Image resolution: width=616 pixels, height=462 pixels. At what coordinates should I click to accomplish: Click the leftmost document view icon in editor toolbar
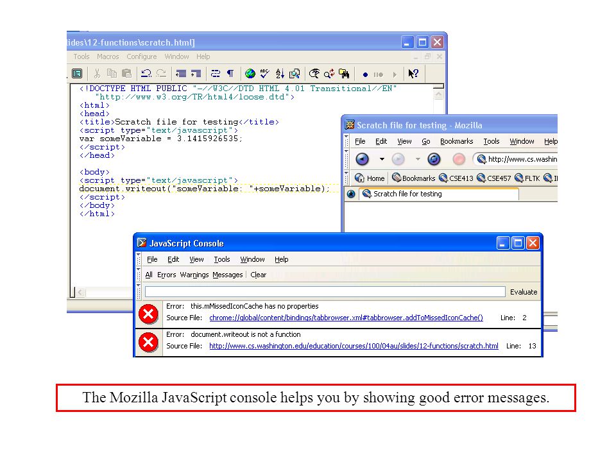pyautogui.click(x=78, y=73)
